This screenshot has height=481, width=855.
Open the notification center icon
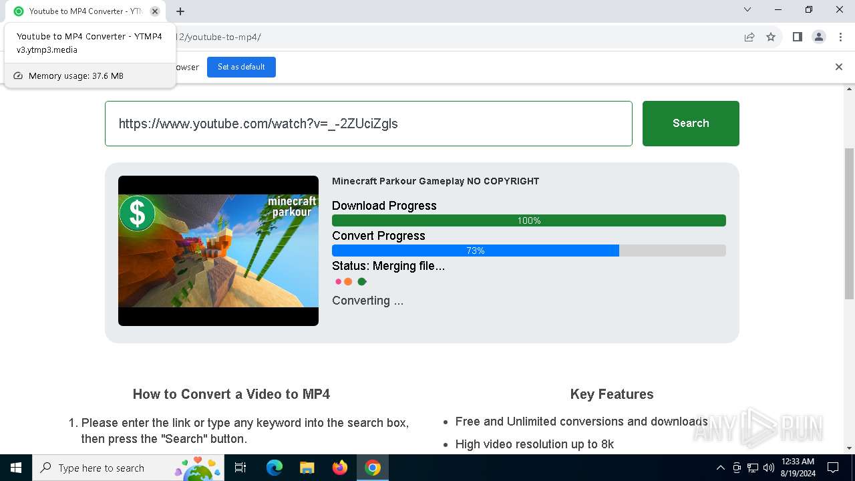pyautogui.click(x=833, y=468)
